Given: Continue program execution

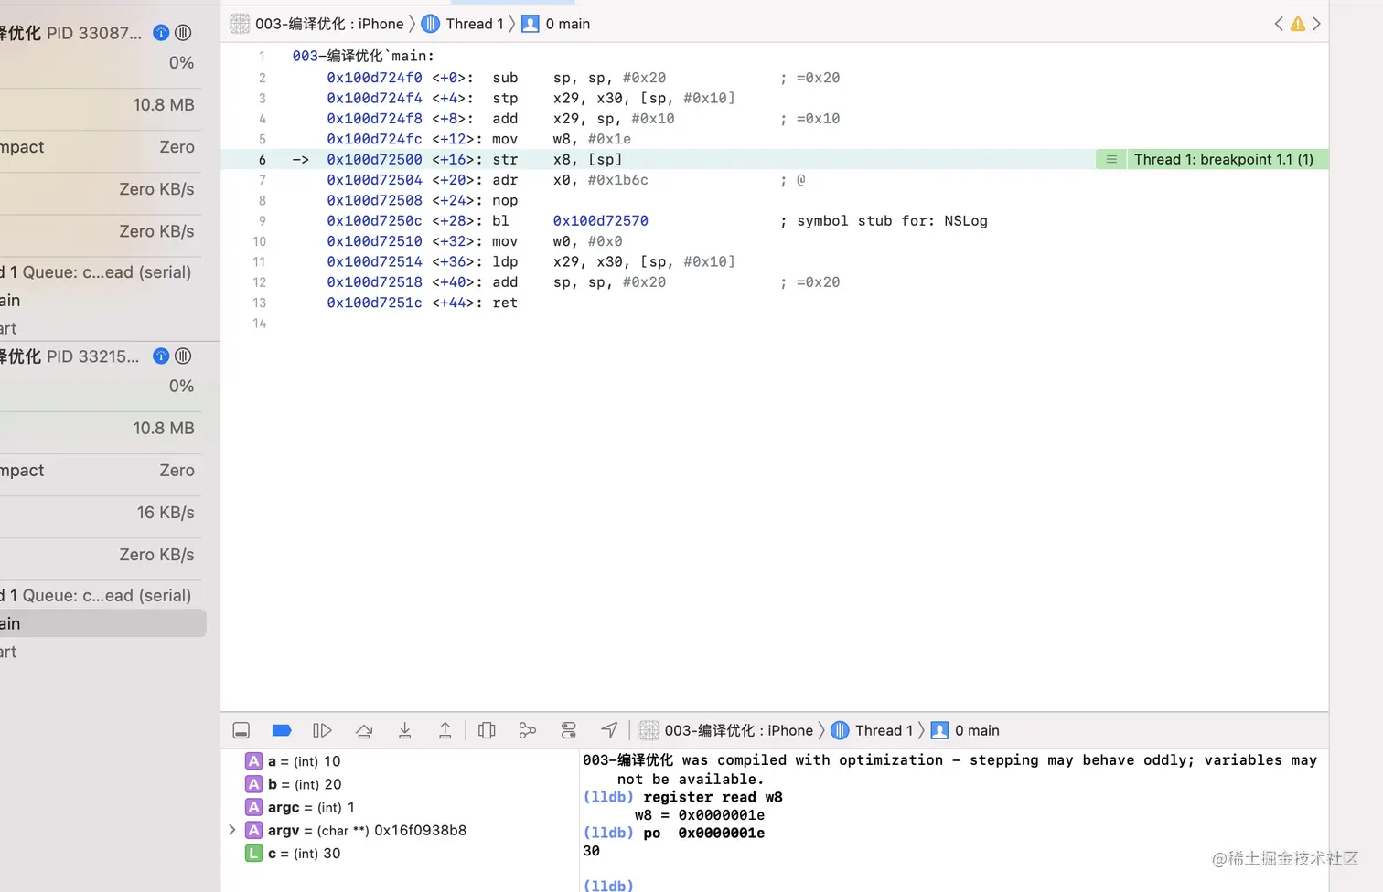Looking at the screenshot, I should (x=322, y=730).
